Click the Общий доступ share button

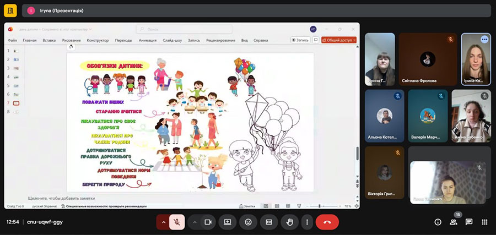[x=339, y=40]
